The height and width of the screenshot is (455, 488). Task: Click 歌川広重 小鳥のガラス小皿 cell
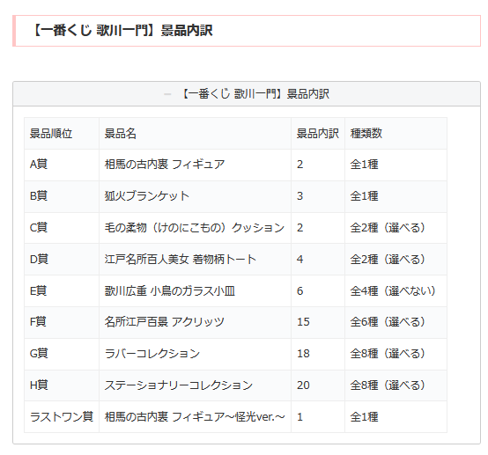click(x=196, y=291)
